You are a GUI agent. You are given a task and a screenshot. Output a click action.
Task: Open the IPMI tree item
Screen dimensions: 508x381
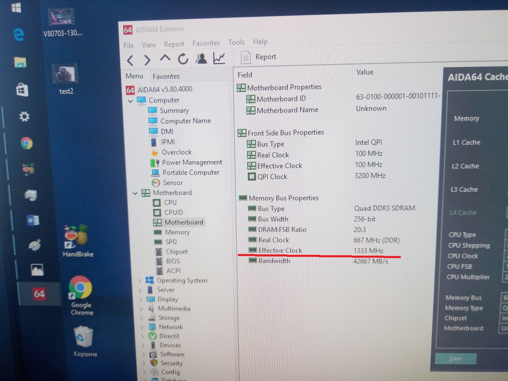click(x=162, y=142)
